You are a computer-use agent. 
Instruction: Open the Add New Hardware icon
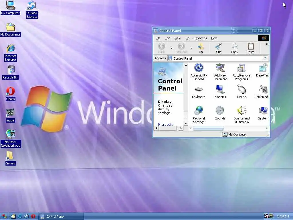(220, 72)
